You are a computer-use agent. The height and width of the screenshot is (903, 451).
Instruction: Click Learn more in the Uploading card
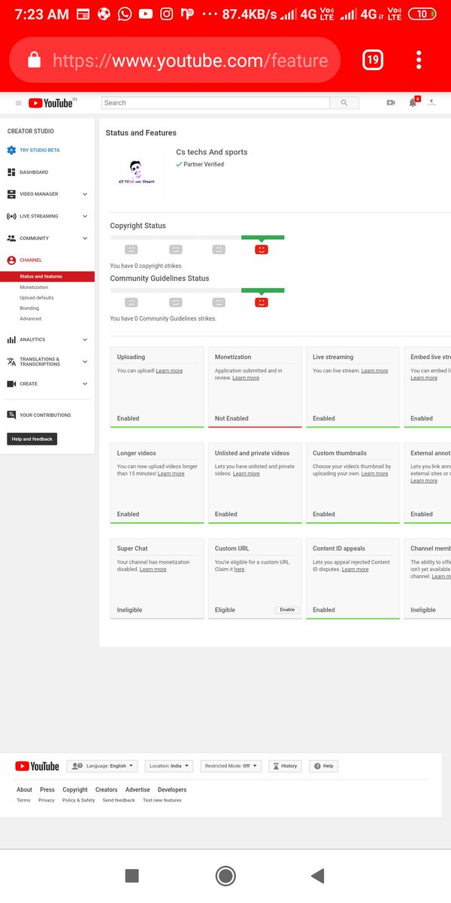point(169,371)
